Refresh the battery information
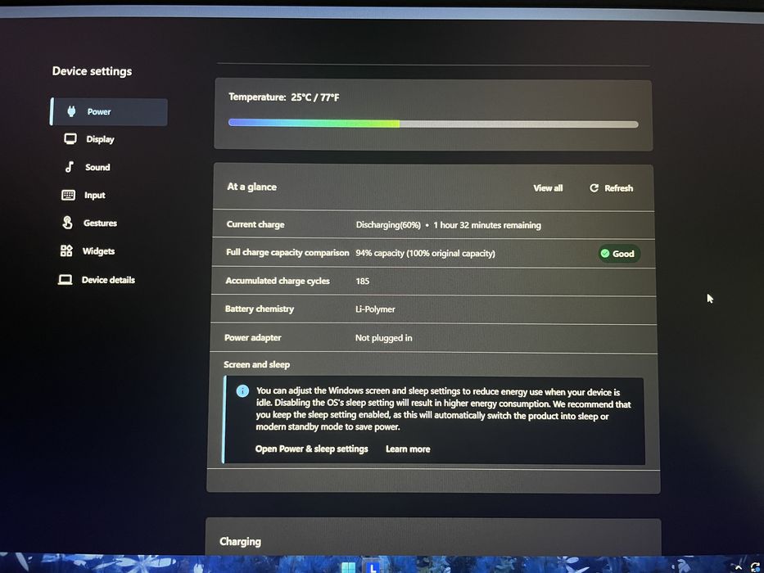The width and height of the screenshot is (764, 573). pyautogui.click(x=612, y=188)
